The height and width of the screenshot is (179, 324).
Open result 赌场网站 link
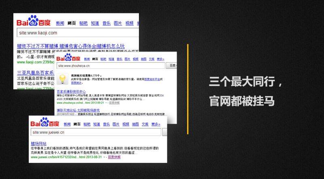pyautogui.click(x=38, y=144)
